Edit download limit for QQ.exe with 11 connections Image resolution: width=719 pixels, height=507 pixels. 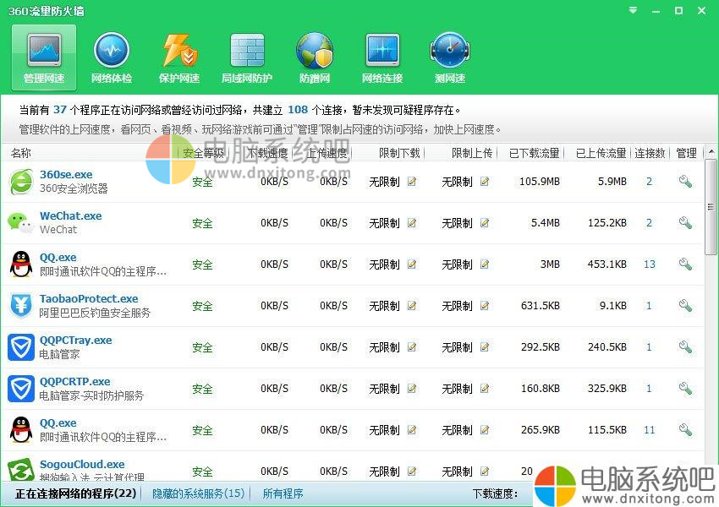pyautogui.click(x=412, y=430)
